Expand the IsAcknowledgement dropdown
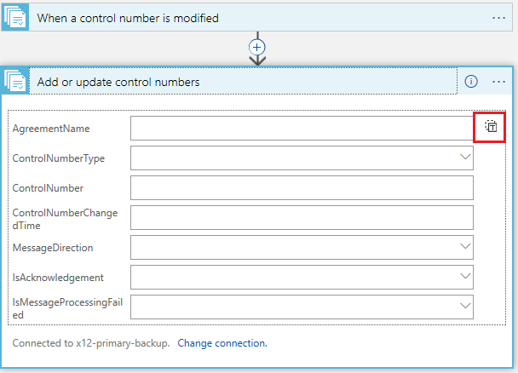The height and width of the screenshot is (373, 518). 465,277
